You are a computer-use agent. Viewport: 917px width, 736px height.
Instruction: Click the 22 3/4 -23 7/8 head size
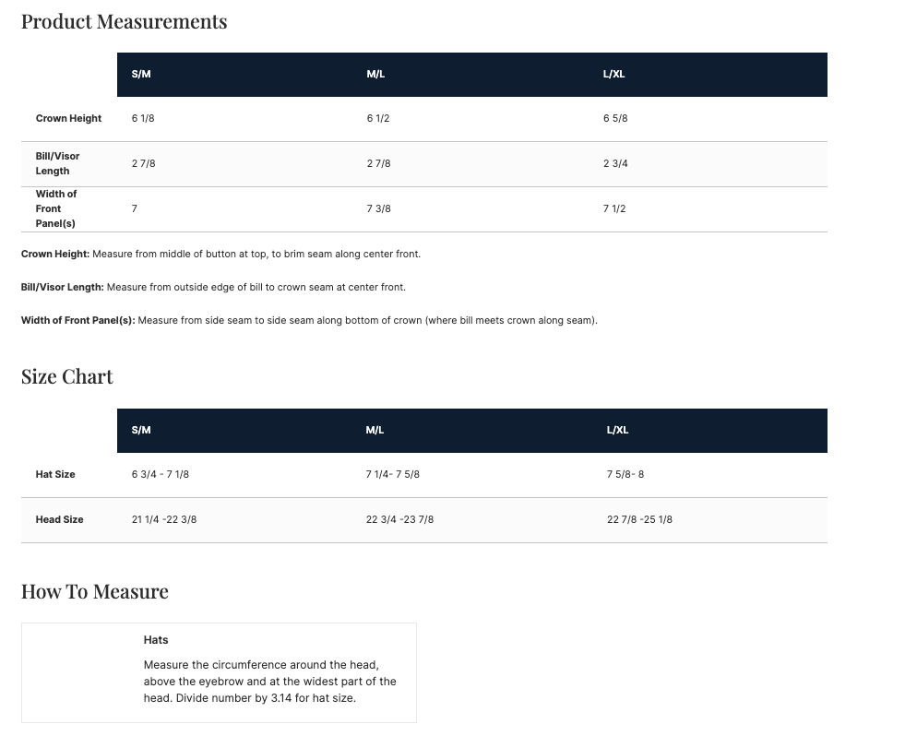[x=399, y=519]
